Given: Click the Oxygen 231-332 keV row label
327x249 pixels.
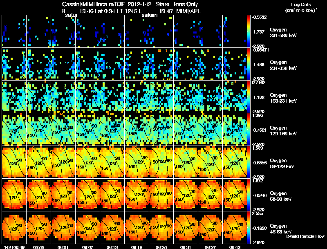Looking at the screenshot, I should [283, 65].
